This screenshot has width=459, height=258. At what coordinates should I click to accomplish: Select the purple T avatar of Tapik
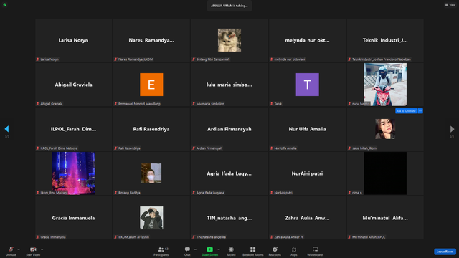click(308, 85)
